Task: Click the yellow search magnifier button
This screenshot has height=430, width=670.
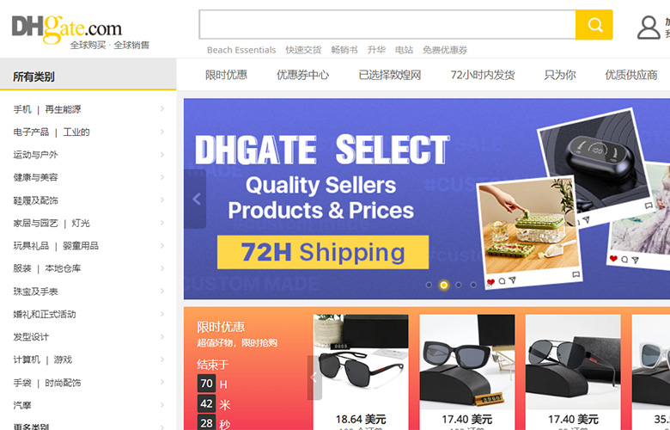Action: [594, 25]
